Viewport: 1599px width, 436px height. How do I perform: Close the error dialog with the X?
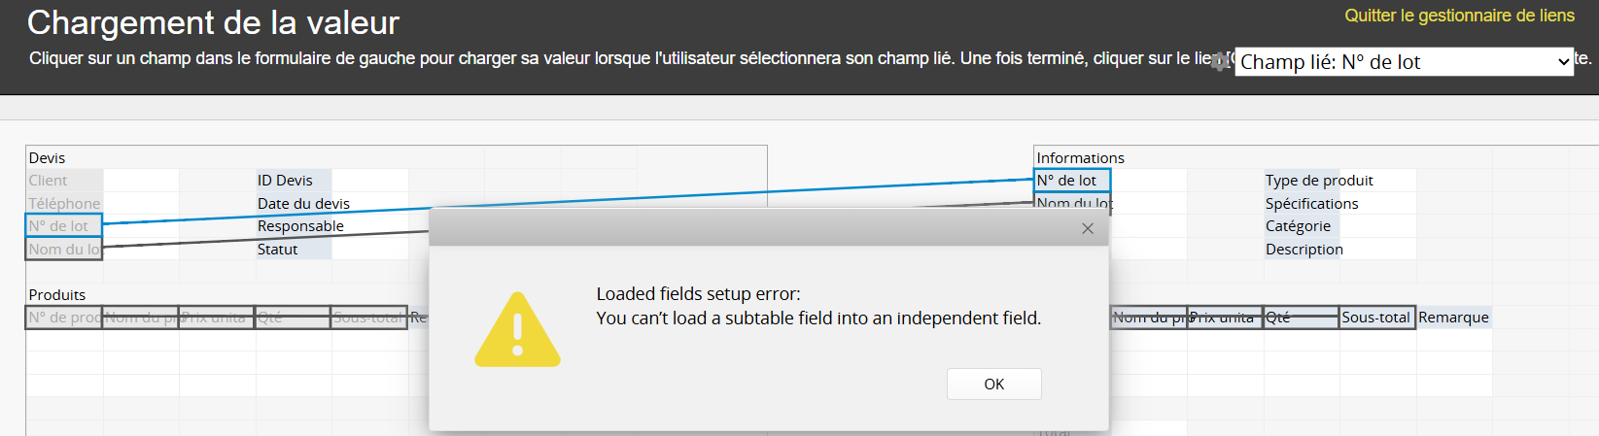pos(1088,228)
